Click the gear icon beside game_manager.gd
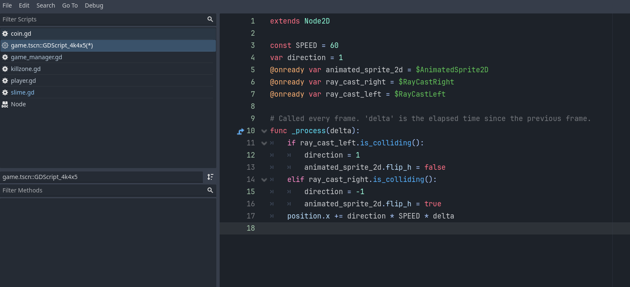 point(5,57)
